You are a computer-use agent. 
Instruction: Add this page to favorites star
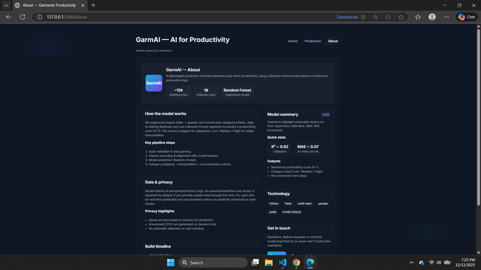point(401,17)
